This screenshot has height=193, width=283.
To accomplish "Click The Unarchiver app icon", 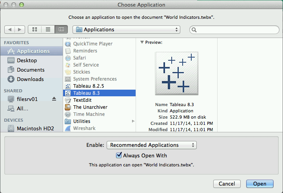I will (x=67, y=107).
